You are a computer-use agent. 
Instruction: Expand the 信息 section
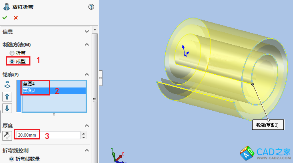[x=86, y=32]
